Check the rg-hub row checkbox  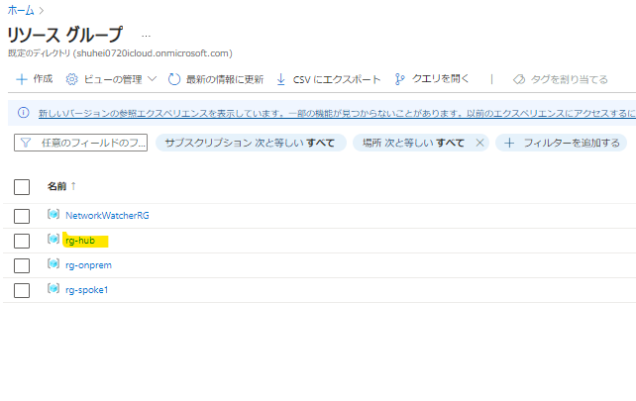[22, 241]
